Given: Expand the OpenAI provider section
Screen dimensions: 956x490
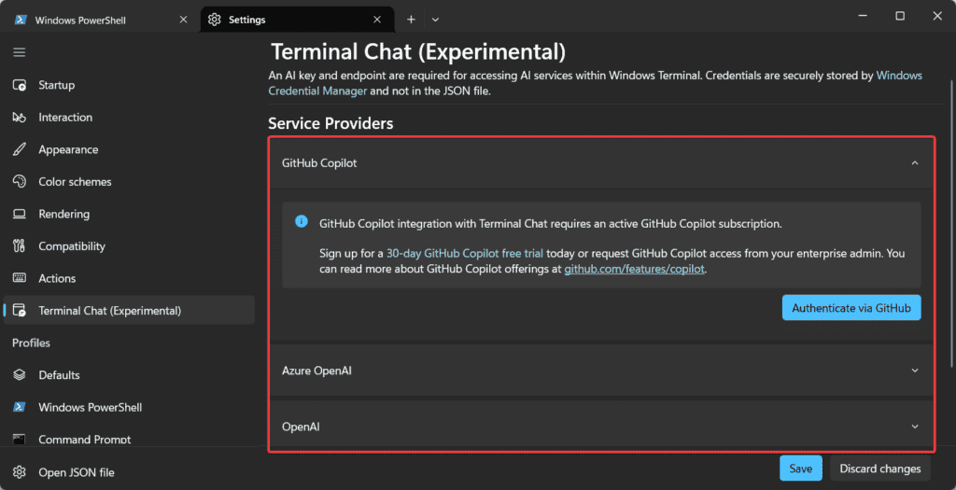Looking at the screenshot, I should click(x=601, y=426).
